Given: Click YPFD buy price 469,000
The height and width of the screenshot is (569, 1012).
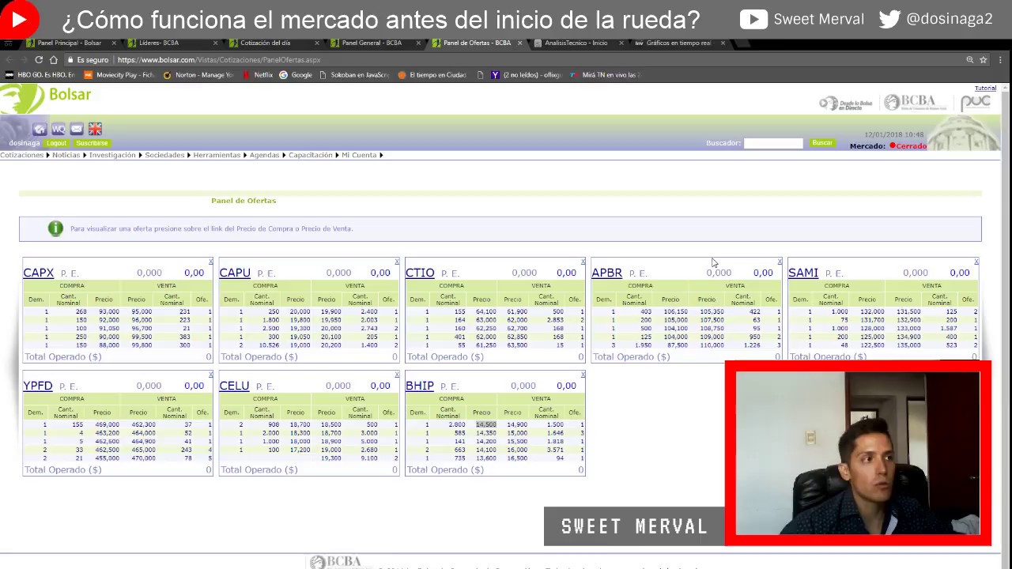Looking at the screenshot, I should pos(107,424).
